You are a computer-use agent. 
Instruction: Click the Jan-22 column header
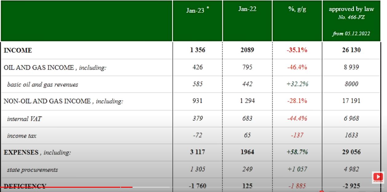coord(247,9)
